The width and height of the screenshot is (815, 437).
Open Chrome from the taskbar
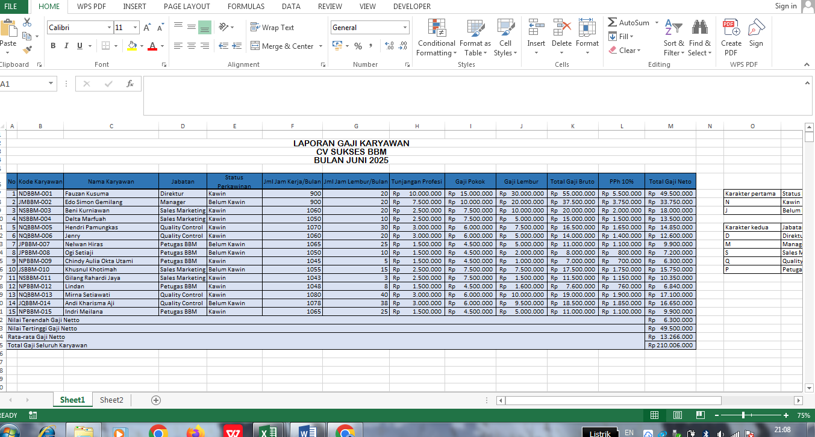click(x=158, y=432)
